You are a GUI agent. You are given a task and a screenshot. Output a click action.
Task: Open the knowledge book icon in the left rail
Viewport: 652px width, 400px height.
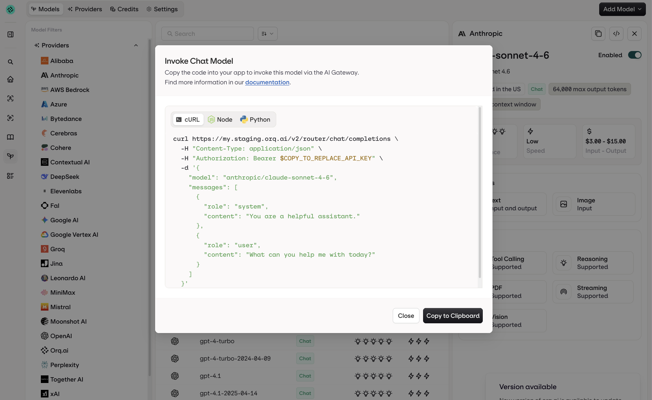pos(10,137)
